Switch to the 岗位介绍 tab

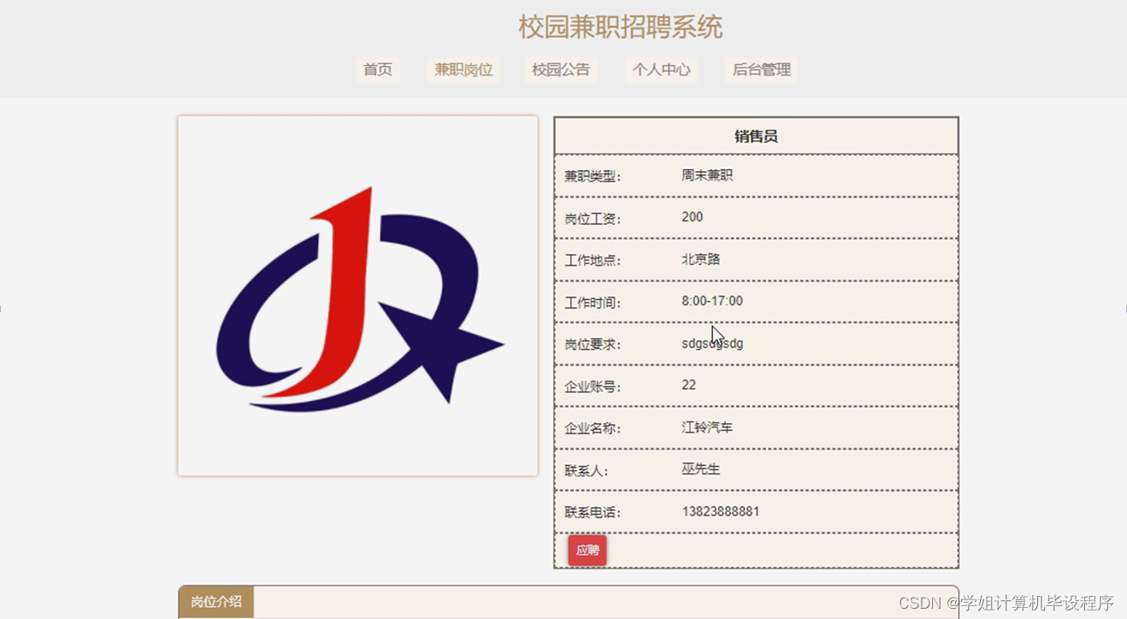coord(216,602)
